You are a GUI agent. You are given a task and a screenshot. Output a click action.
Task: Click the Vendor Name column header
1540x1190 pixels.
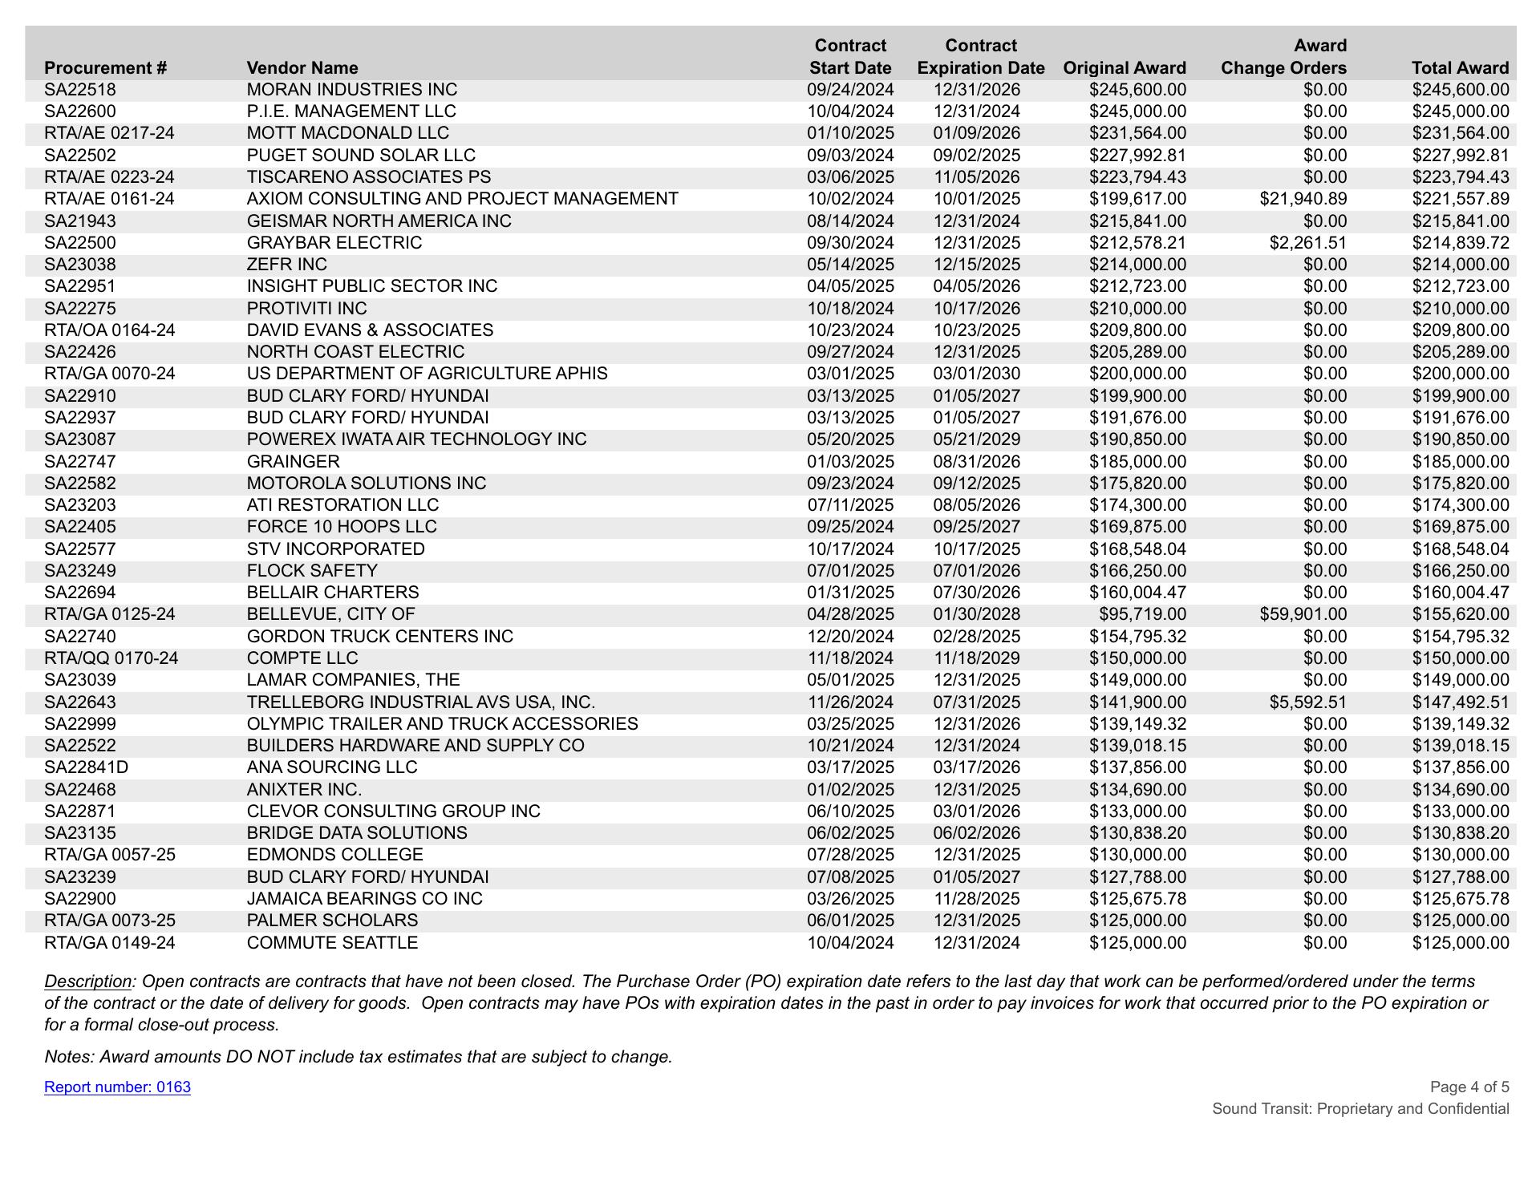tap(302, 68)
